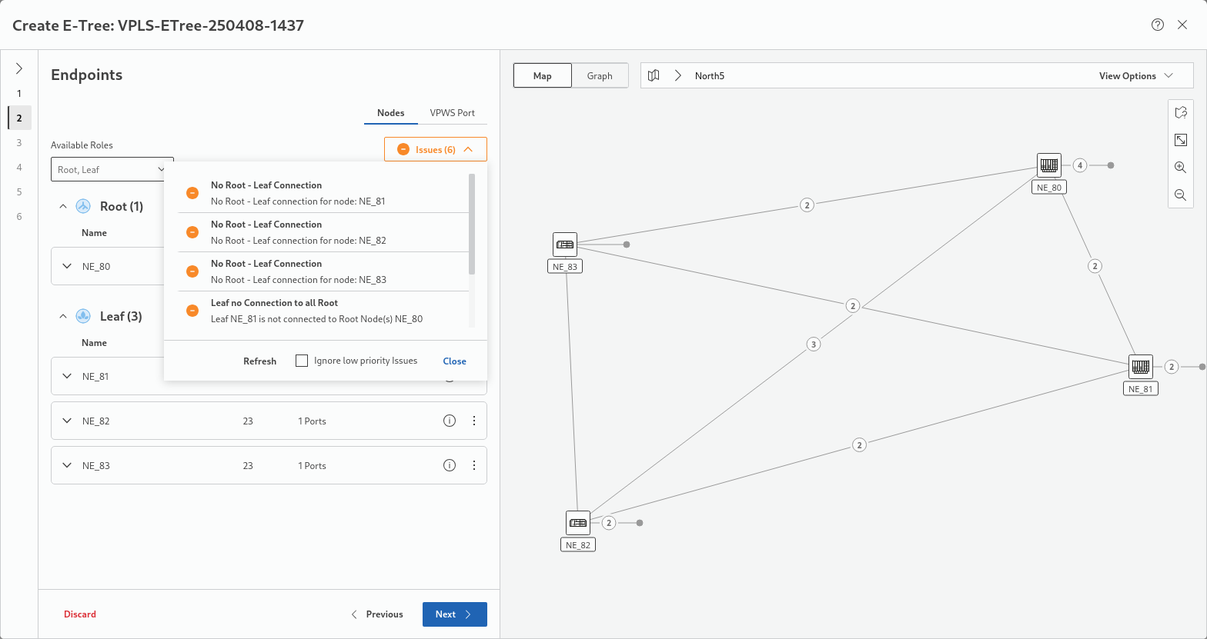Open the View Options dropdown

coord(1135,75)
